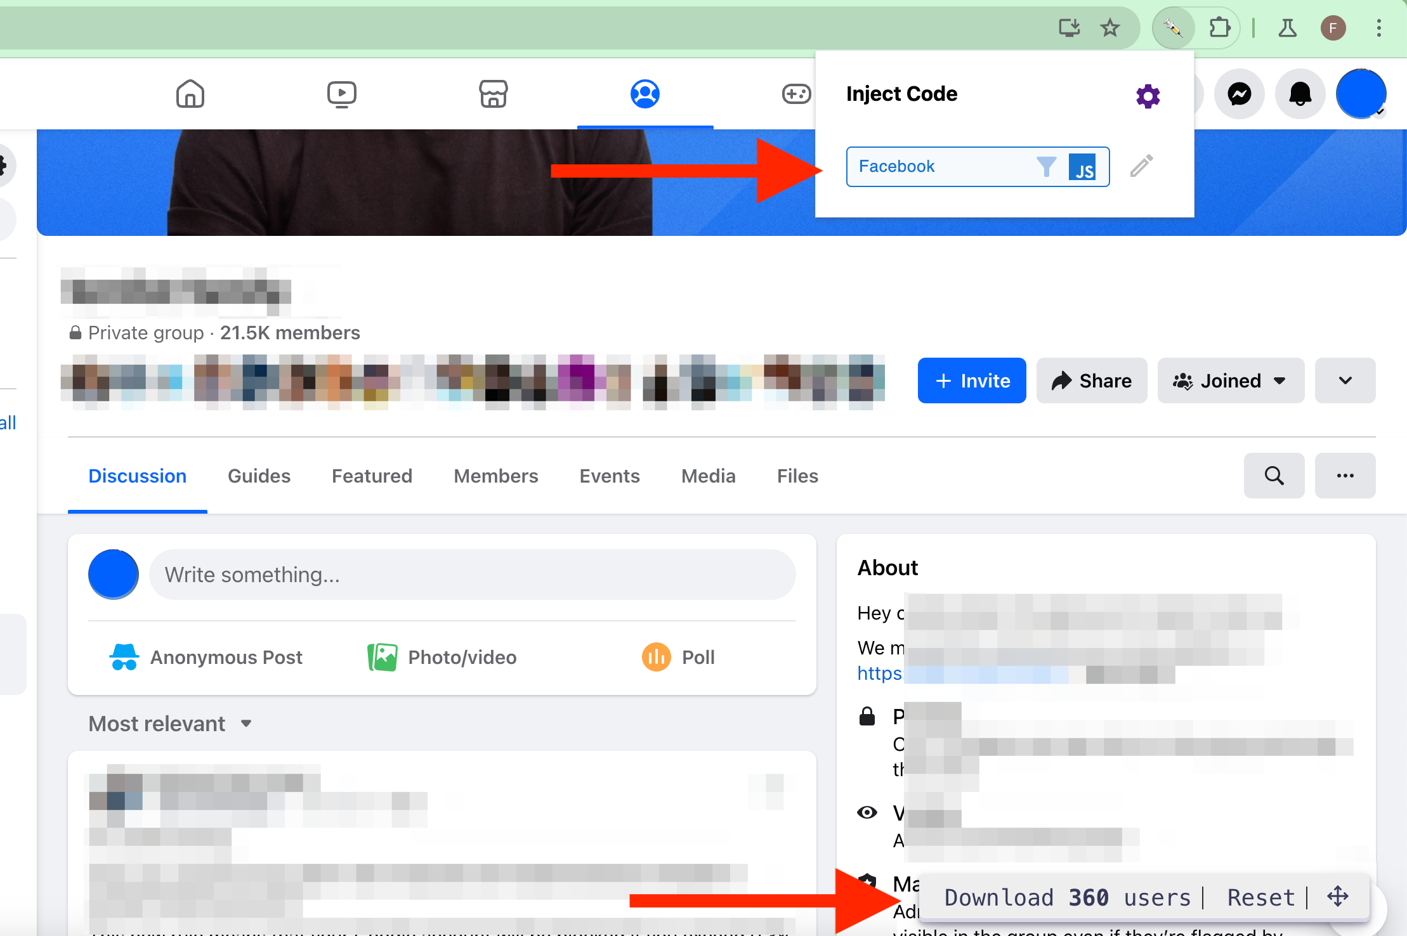Viewport: 1407px width, 936px height.
Task: Create an Anonymous Post
Action: tap(206, 658)
